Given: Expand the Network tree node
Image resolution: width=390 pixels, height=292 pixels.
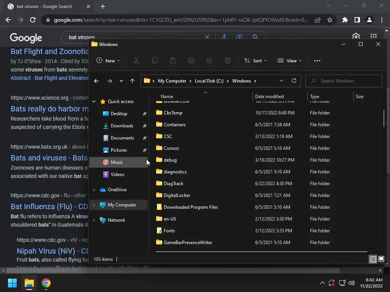Looking at the screenshot, I should [x=94, y=220].
